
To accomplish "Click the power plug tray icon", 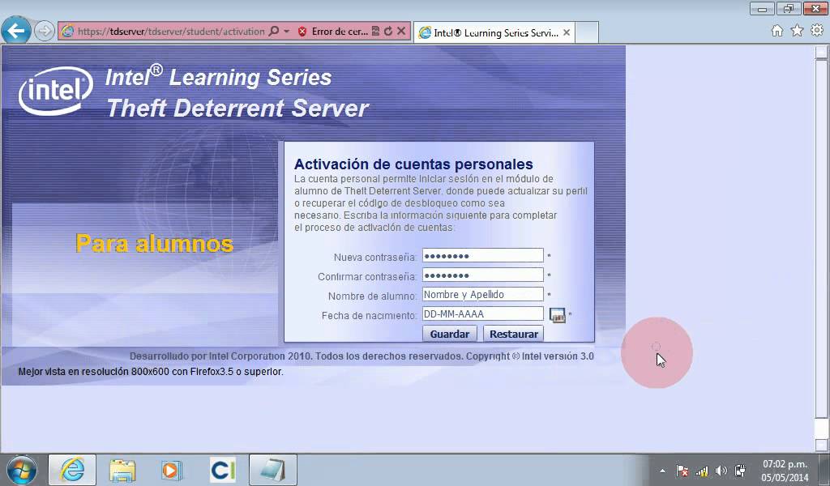I will point(741,470).
